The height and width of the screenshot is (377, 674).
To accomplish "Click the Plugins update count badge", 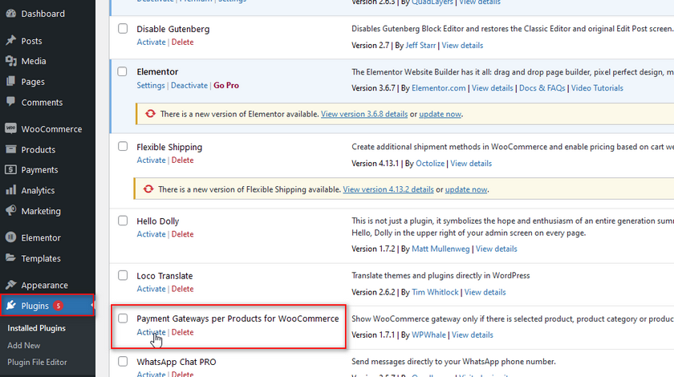I will 58,306.
